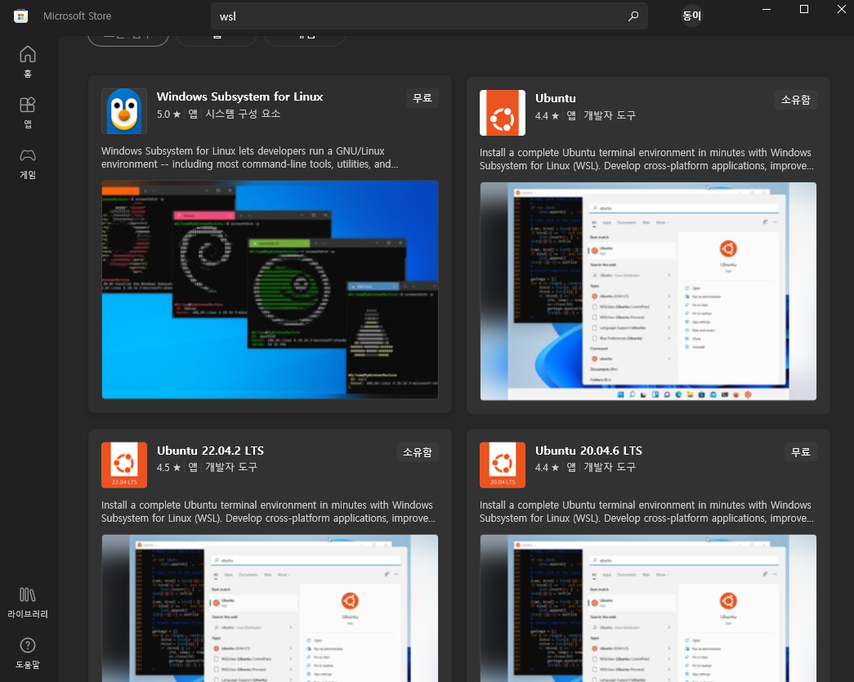The image size is (854, 682).
Task: Open the Gaming (게임) sidebar section
Action: point(28,164)
